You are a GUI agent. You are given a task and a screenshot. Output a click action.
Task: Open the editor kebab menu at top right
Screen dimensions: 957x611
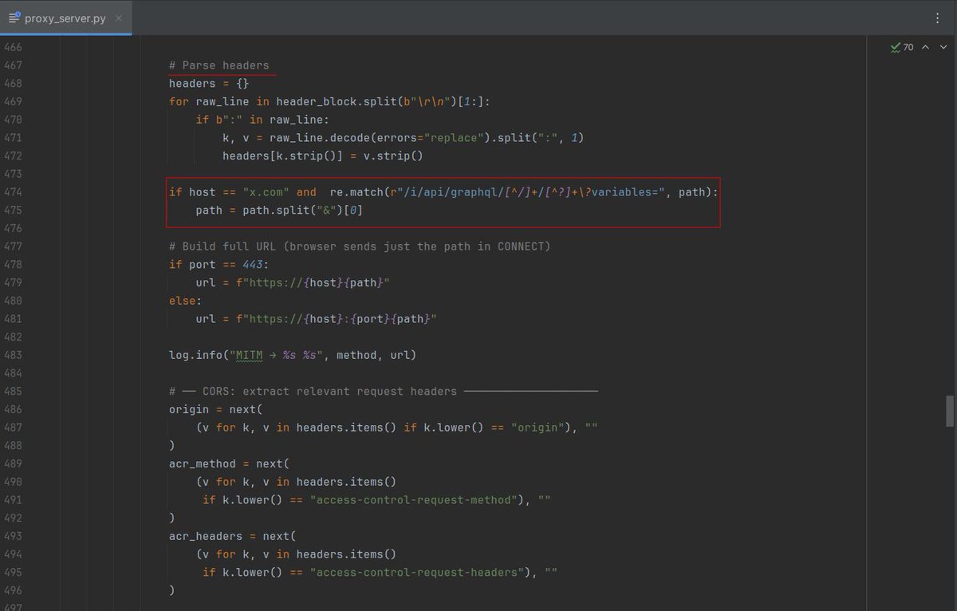[x=938, y=18]
